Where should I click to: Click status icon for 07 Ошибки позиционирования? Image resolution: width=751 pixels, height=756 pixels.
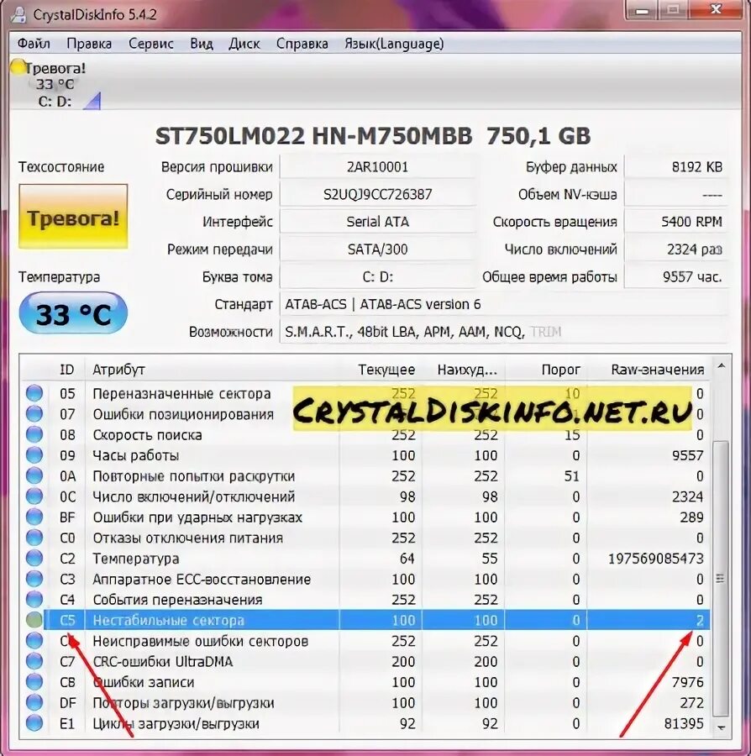34,413
